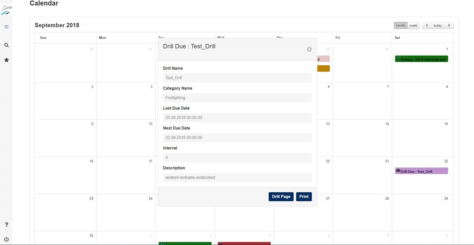
Task: Click the search magnifier icon in sidebar
Action: 7,45
